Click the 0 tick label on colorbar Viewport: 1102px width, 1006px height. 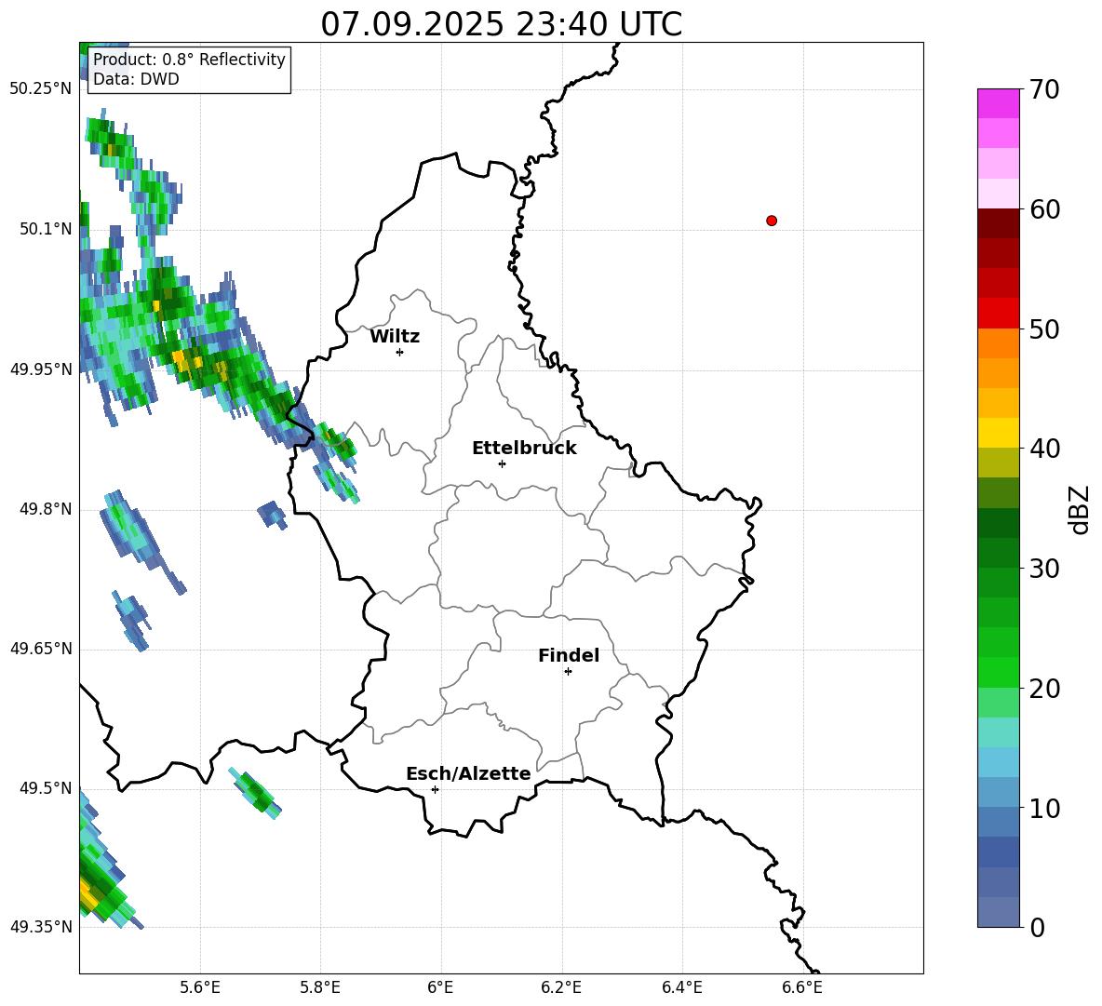[x=1037, y=927]
